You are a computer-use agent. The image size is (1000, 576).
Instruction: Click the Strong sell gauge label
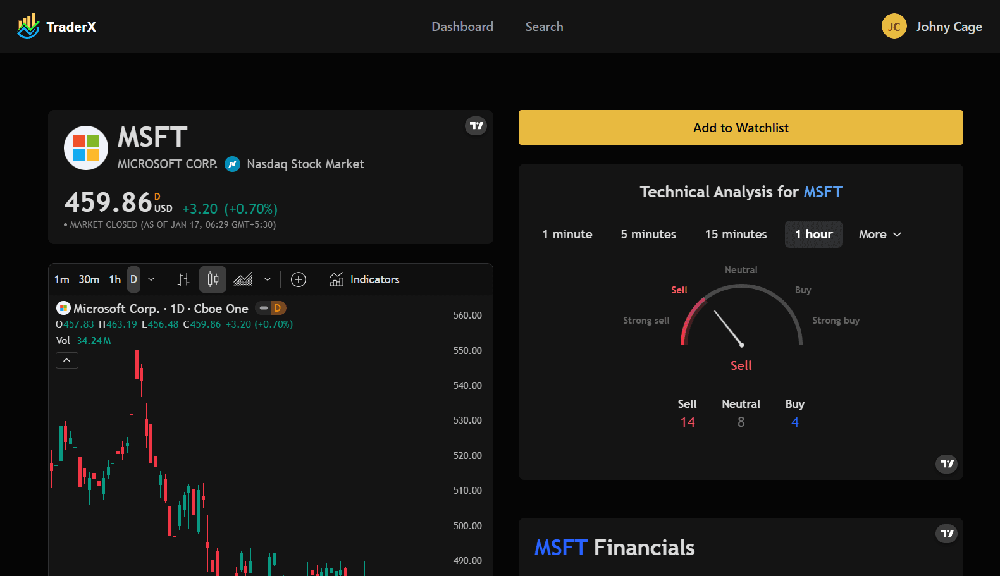coord(646,321)
